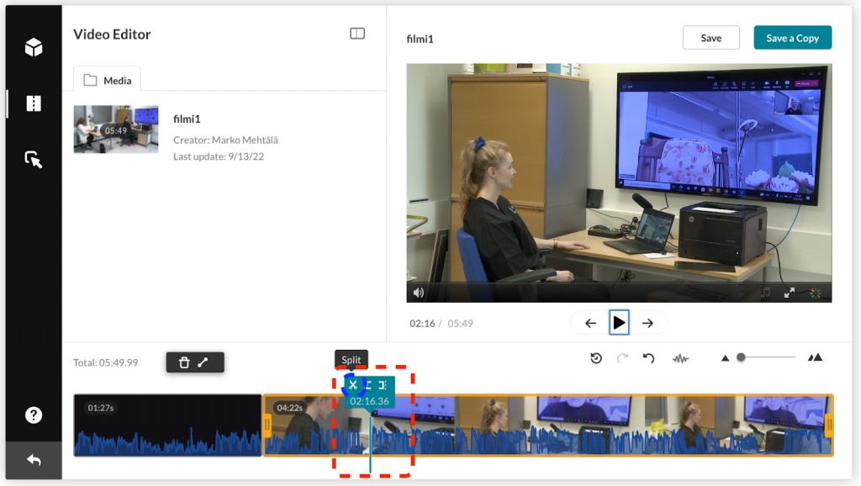Screen dimensions: 861x486
Task: Step back one frame with left arrow
Action: 590,323
